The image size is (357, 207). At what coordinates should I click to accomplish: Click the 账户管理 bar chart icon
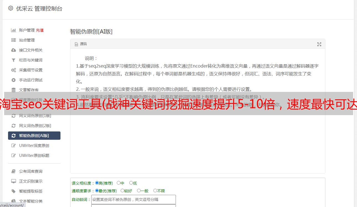13,30
